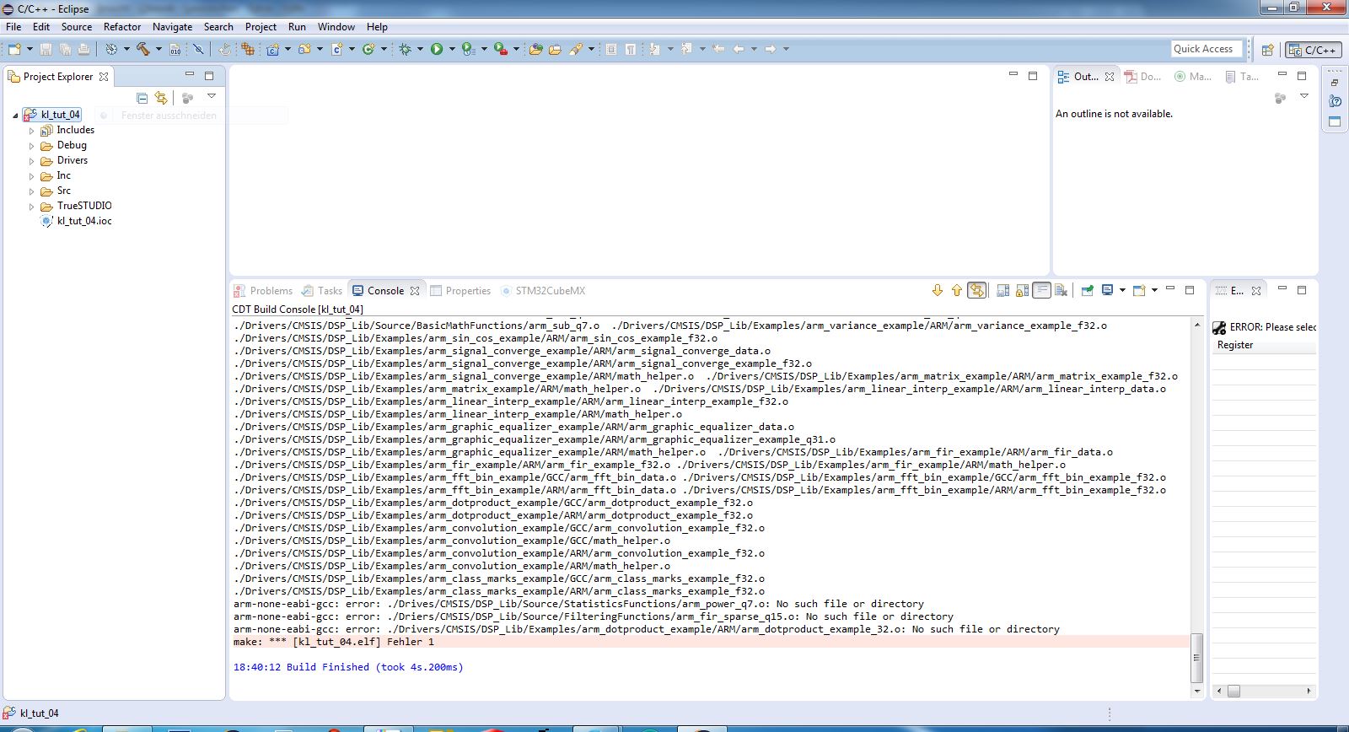Click the Restore icon in right trim
The image size is (1349, 732).
1335,83
